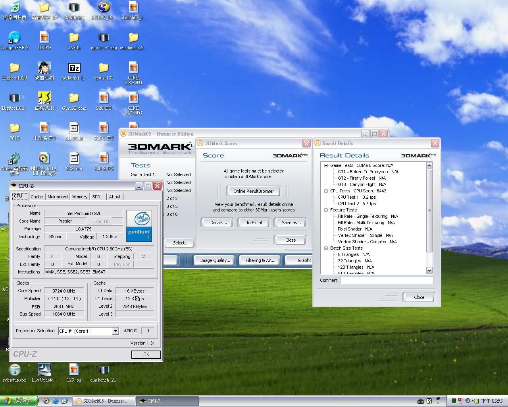Switch to the CPU tab in CPU-Z

pos(19,196)
